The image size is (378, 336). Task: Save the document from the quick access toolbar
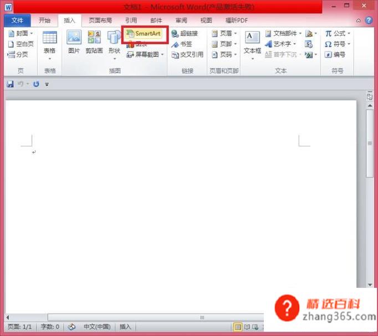pyautogui.click(x=10, y=84)
